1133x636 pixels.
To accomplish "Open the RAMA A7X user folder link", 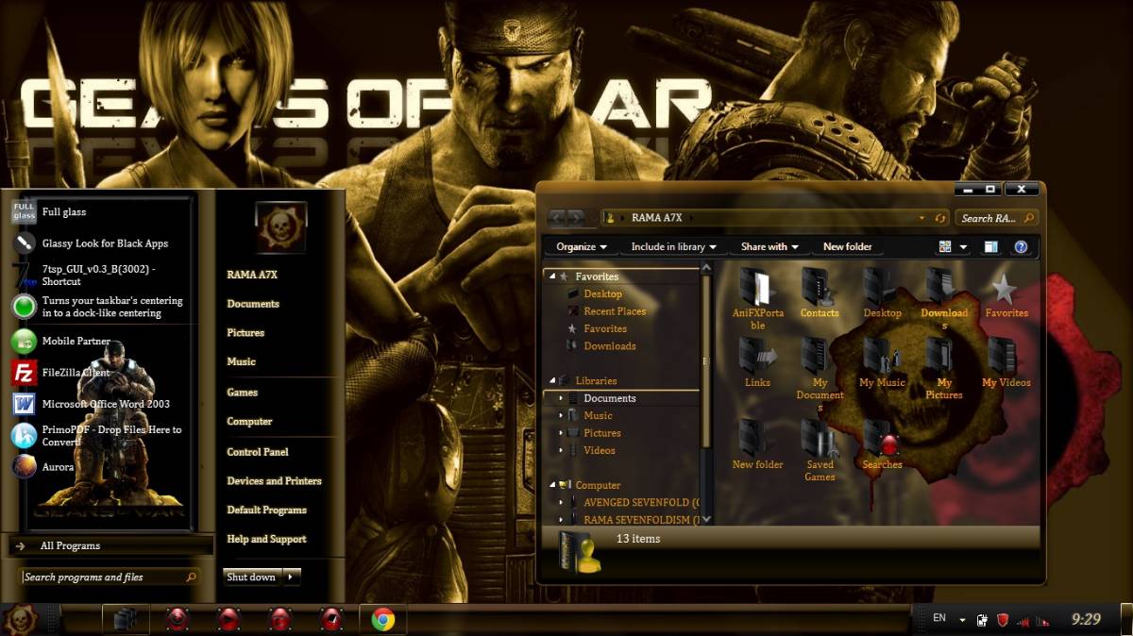I will pos(252,275).
